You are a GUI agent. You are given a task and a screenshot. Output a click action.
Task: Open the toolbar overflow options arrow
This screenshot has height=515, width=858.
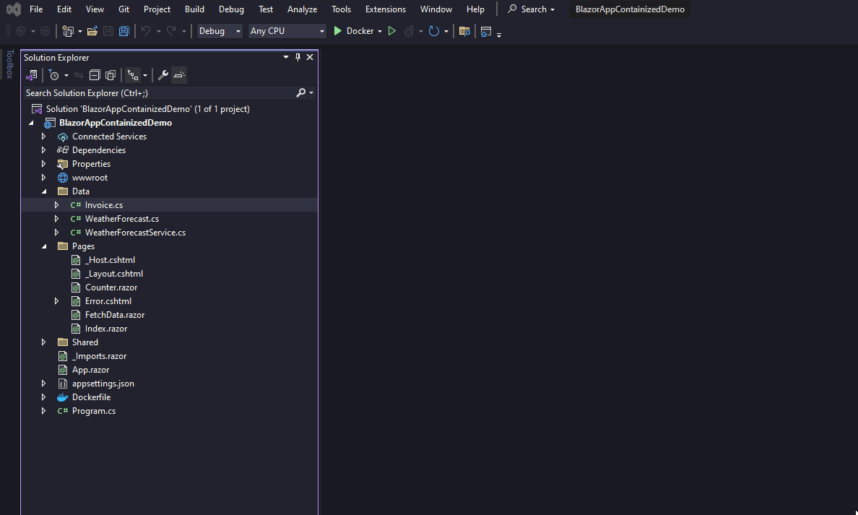[499, 35]
